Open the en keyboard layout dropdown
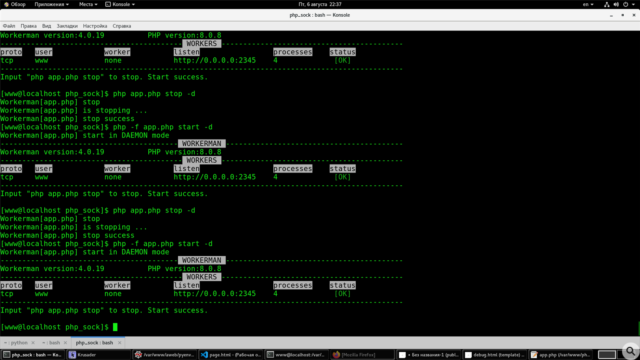 point(588,5)
